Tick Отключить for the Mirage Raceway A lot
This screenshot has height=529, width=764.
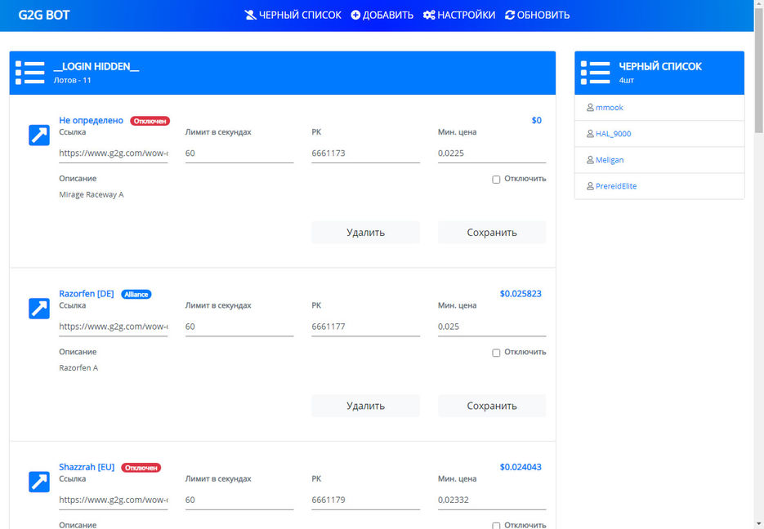tap(496, 180)
